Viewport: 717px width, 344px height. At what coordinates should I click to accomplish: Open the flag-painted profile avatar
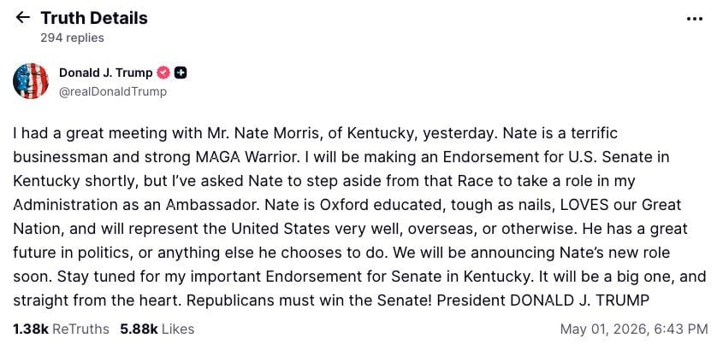[x=31, y=81]
